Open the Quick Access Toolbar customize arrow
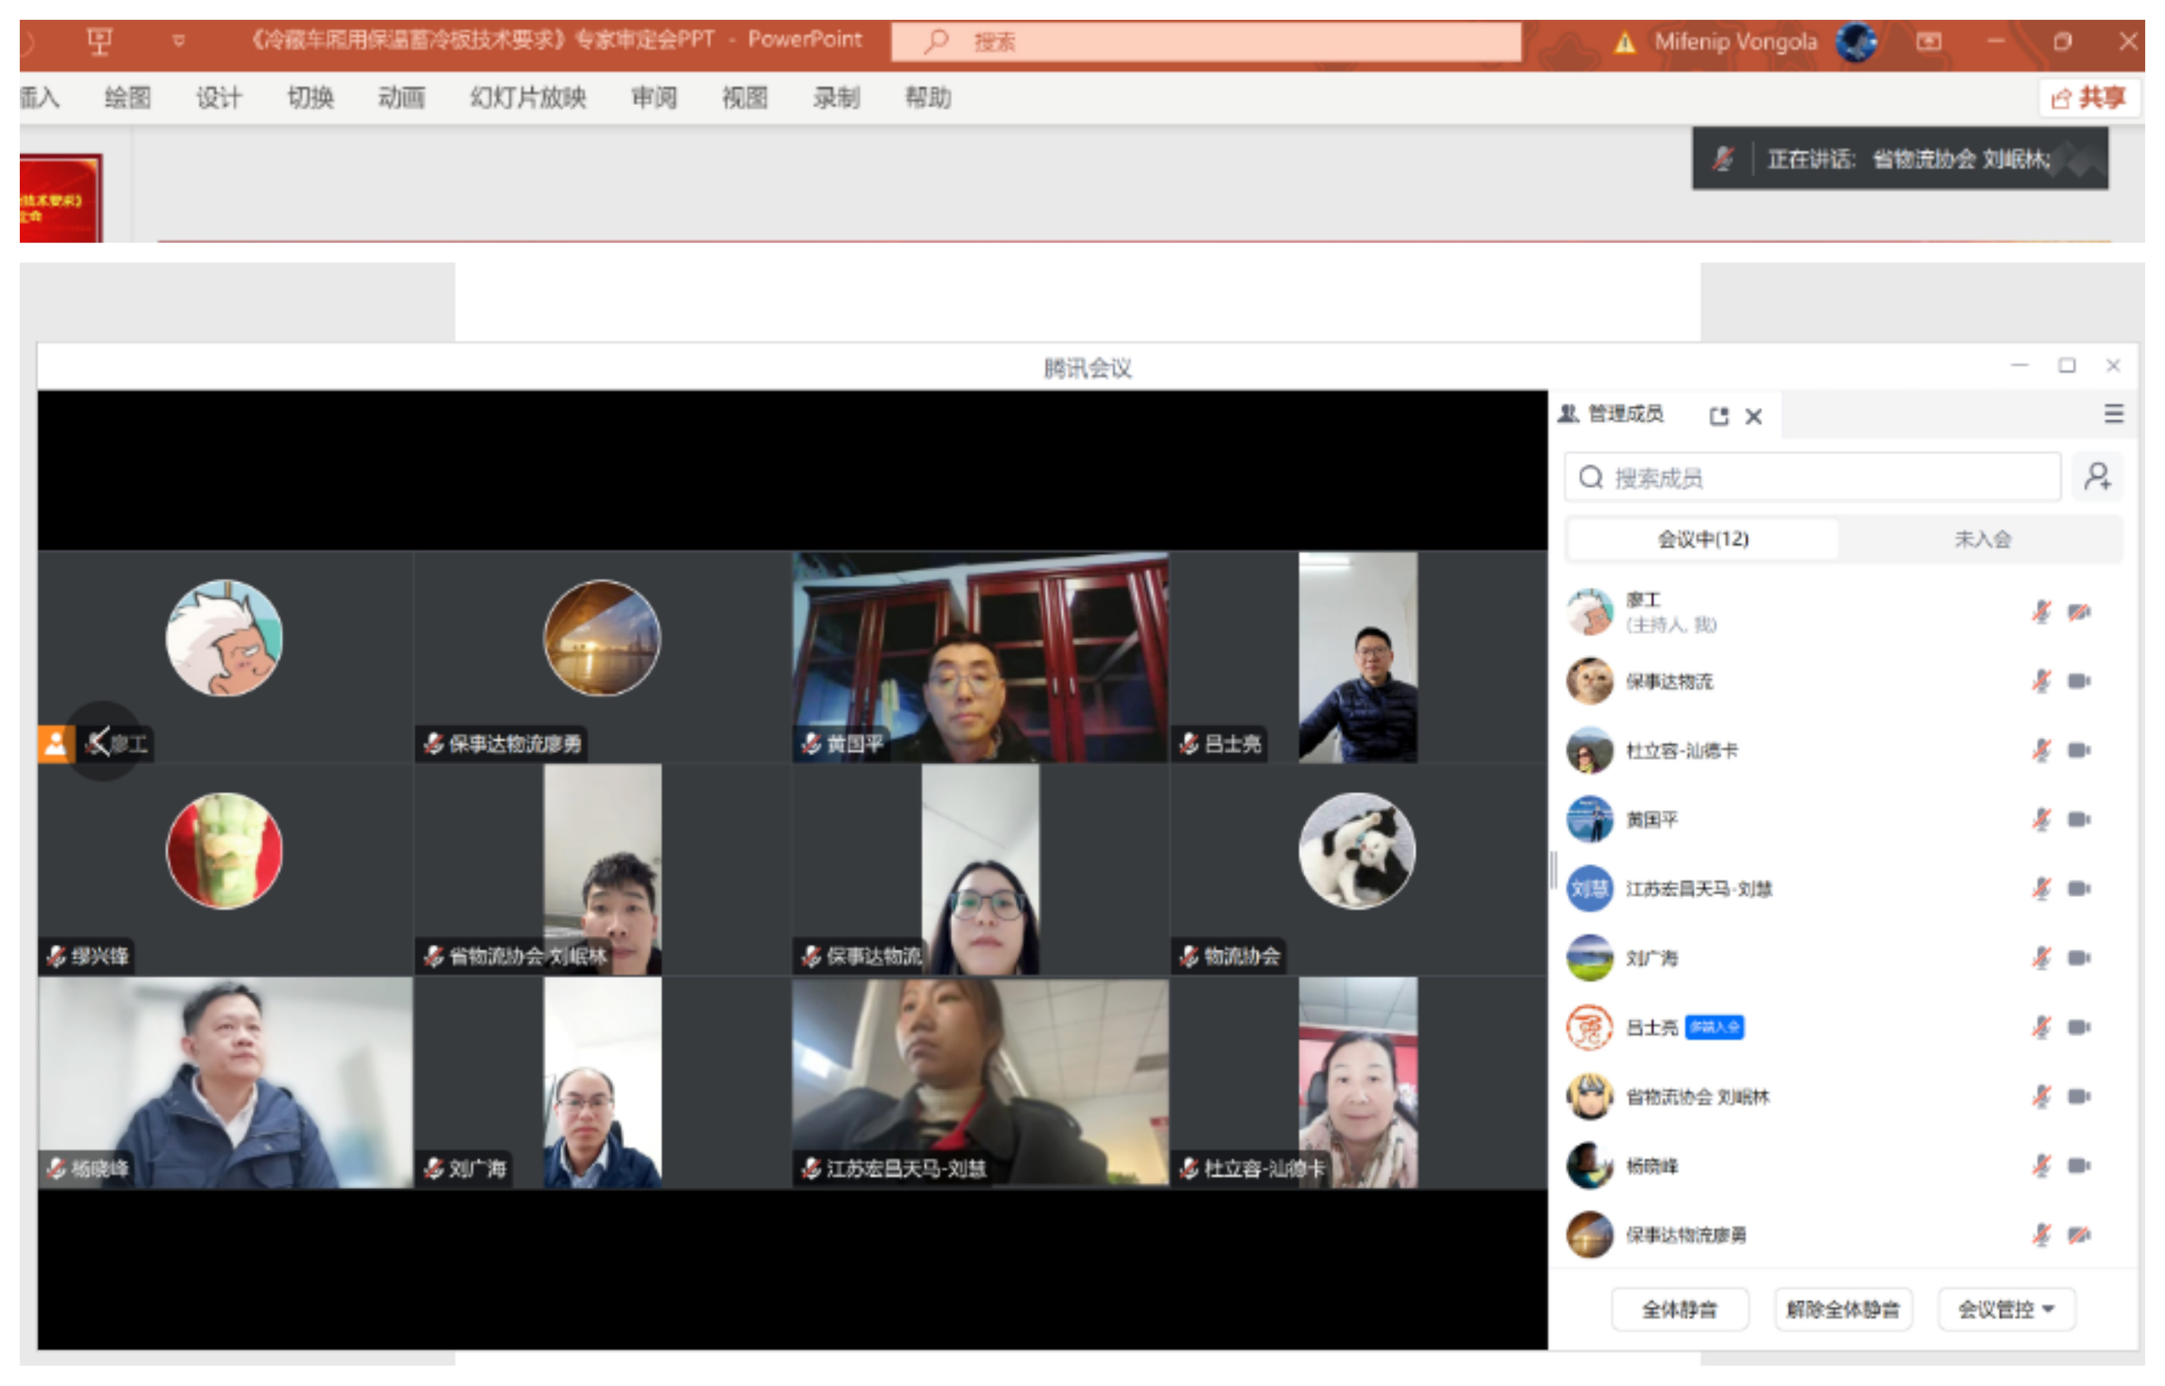 pos(179,41)
